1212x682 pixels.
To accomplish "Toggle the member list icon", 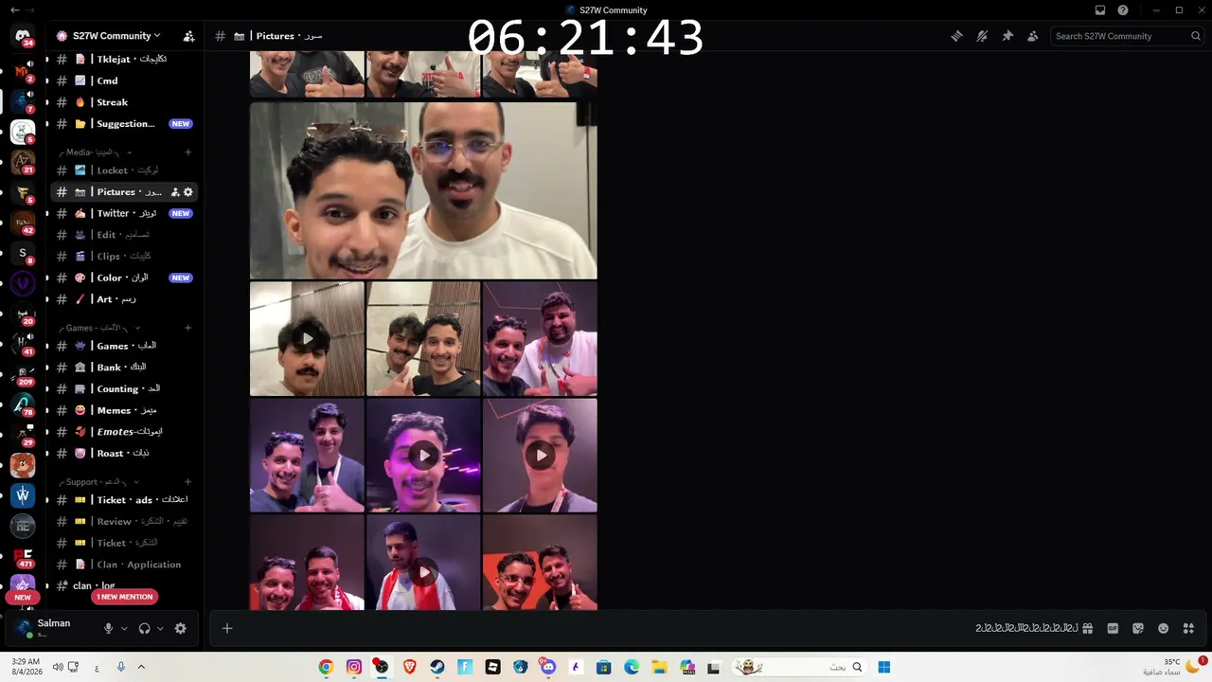I will coord(1032,36).
